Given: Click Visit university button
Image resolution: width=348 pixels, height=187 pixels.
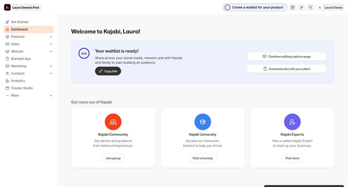Looking at the screenshot, I should [x=203, y=158].
